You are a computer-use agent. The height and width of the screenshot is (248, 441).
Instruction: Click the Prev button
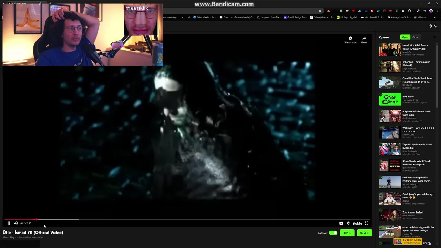[347, 233]
